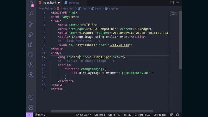Click the opening script tag on line 14
This screenshot has width=208, height=117.
point(65,65)
